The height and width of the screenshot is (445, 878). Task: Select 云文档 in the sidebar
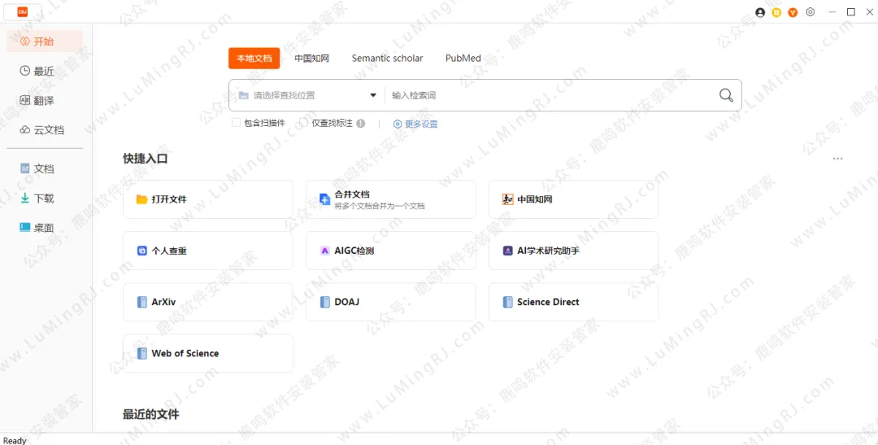[x=44, y=130]
